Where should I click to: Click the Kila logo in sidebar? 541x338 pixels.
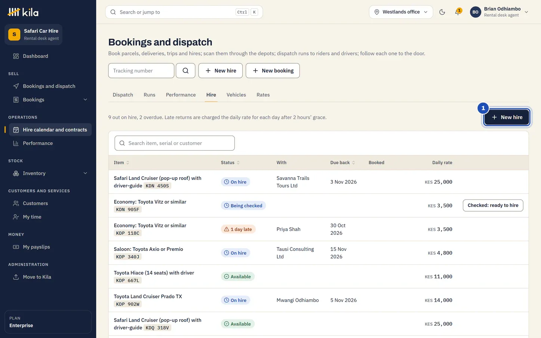point(23,12)
